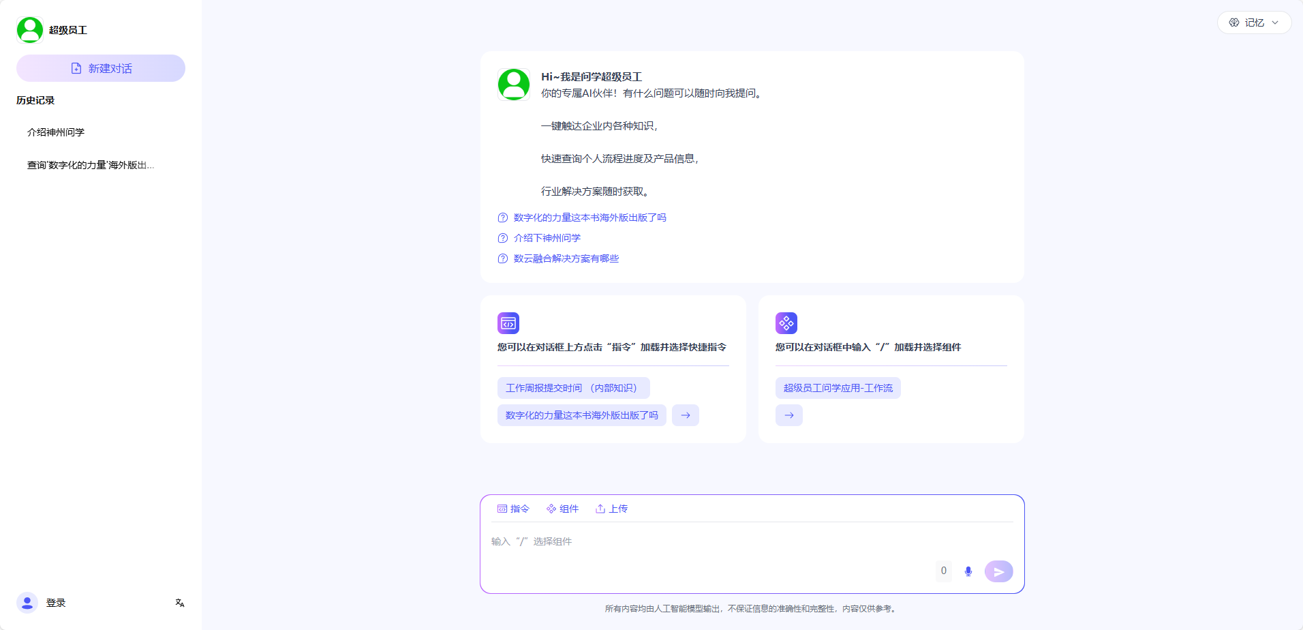This screenshot has width=1303, height=630.
Task: Click the purple 组件 component card icon
Action: 786,323
